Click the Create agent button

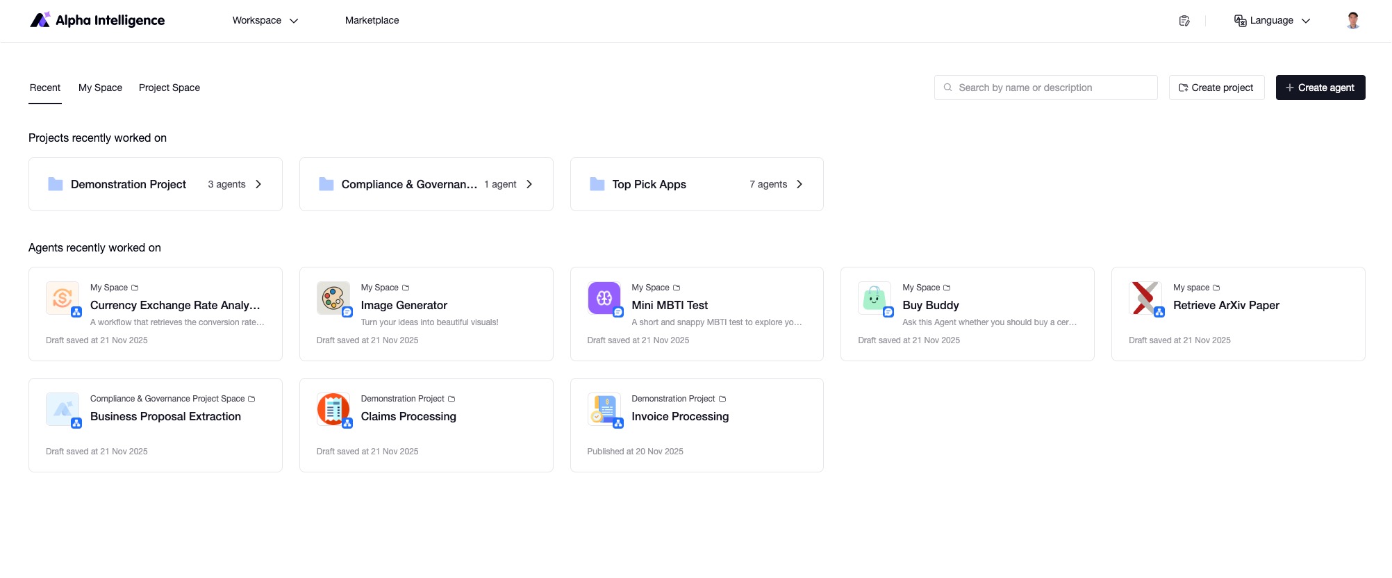coord(1320,88)
